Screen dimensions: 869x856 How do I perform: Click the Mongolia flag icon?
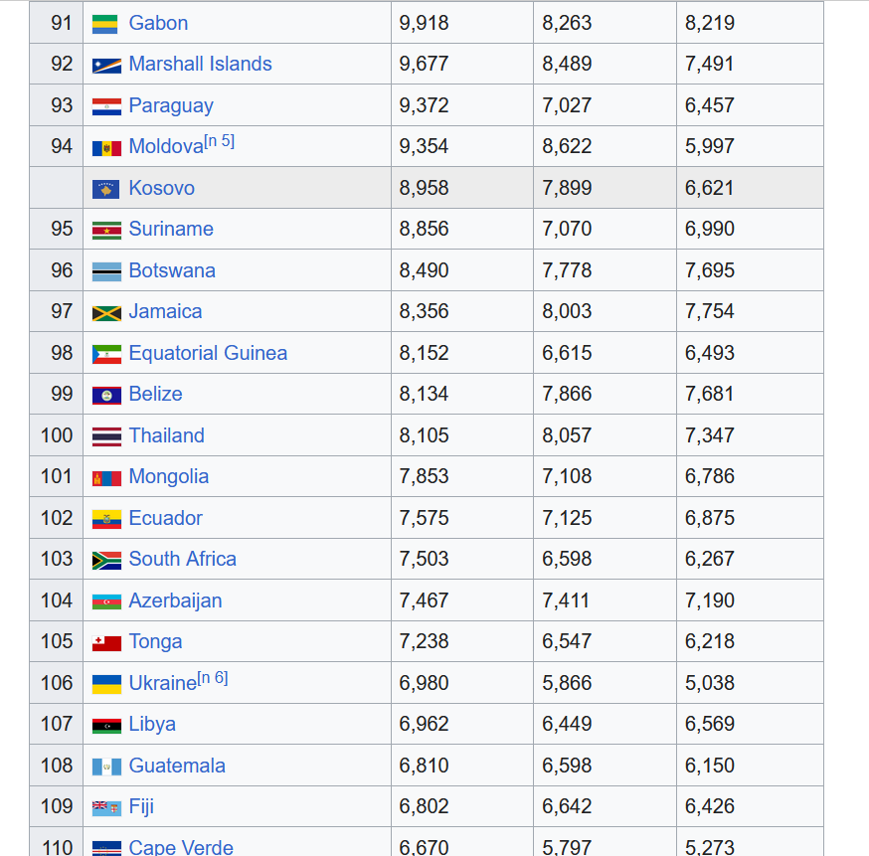point(106,478)
